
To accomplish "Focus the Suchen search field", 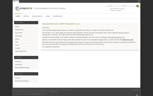I will click(129, 1).
